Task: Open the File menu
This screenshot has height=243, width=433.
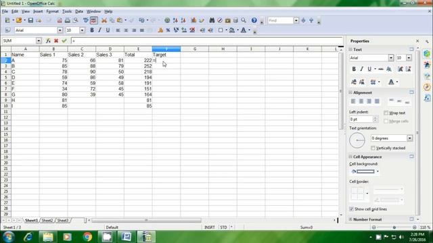Action: (5, 11)
